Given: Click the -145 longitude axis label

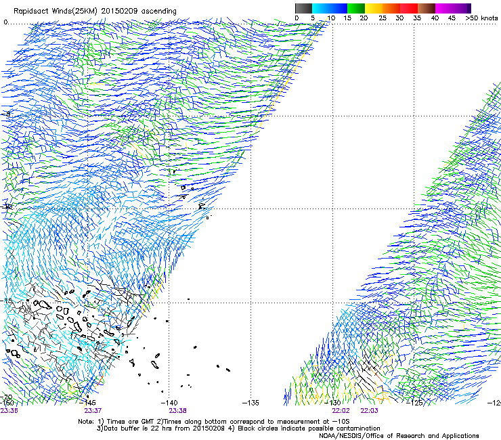Looking at the screenshot, I should 87,403.
